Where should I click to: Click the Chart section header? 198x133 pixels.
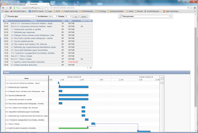point(96,73)
